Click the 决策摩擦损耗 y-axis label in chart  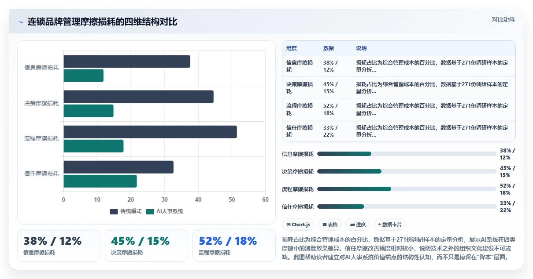click(41, 103)
